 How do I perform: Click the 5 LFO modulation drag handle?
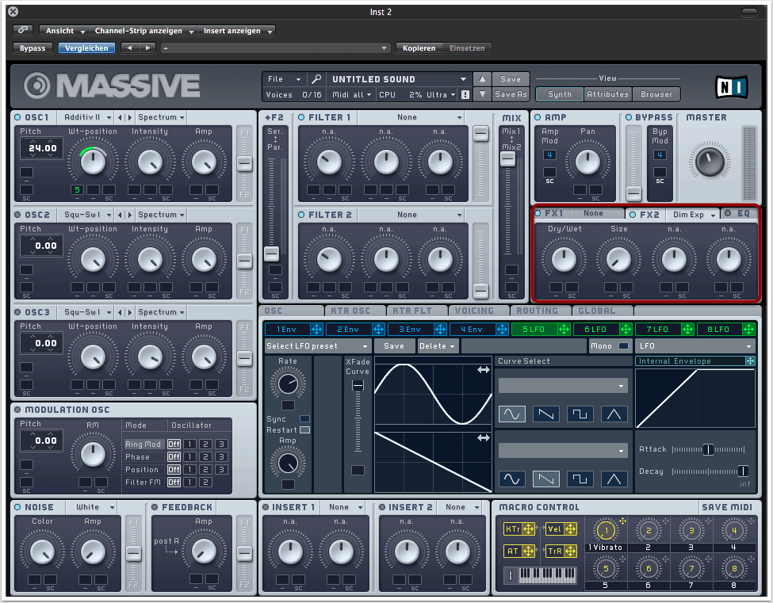(564, 329)
